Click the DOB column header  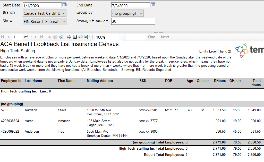168,81
